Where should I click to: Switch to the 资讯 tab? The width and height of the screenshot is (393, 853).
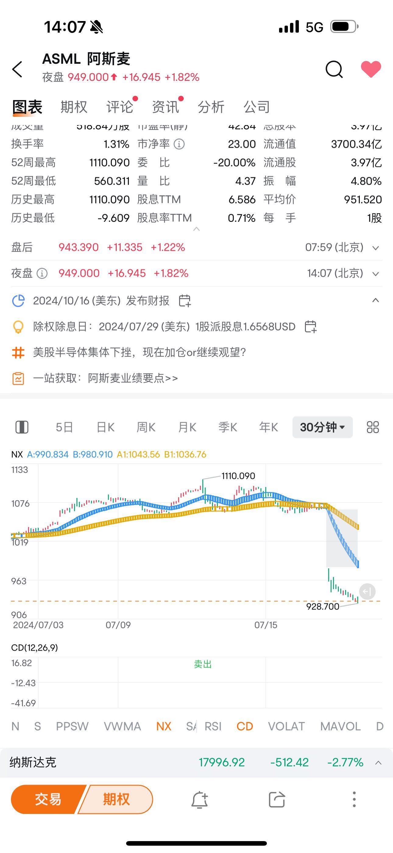pos(165,107)
